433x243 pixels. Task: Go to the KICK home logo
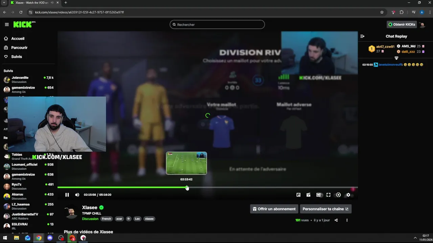click(x=24, y=24)
